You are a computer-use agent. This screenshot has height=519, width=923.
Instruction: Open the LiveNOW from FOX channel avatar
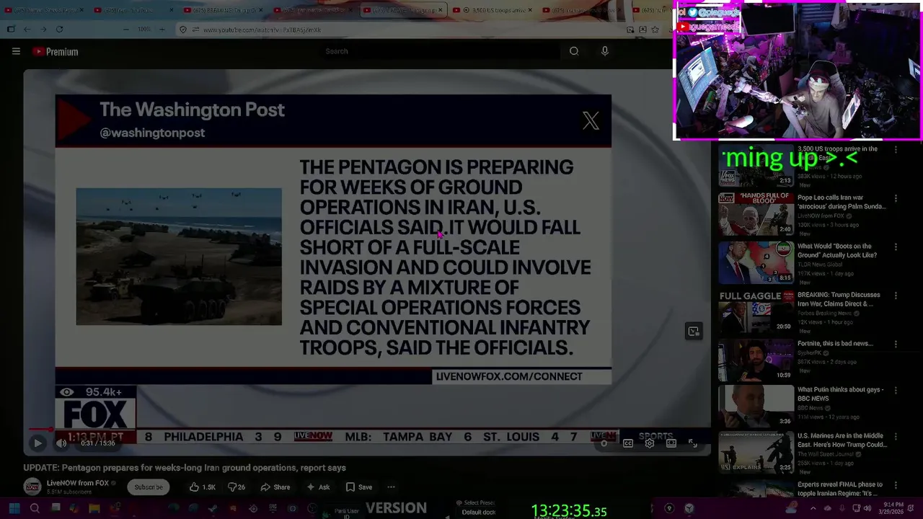click(x=32, y=487)
